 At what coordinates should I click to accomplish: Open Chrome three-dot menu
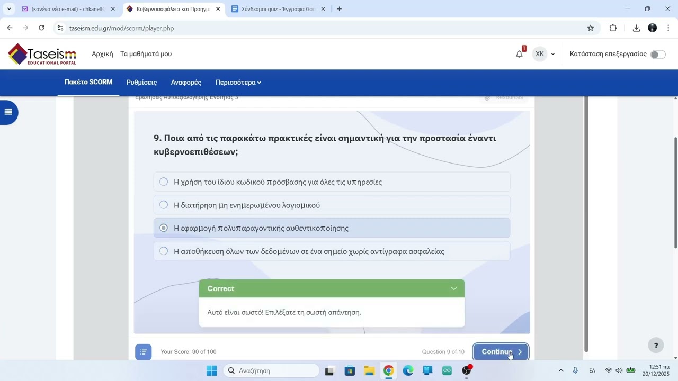point(668,28)
